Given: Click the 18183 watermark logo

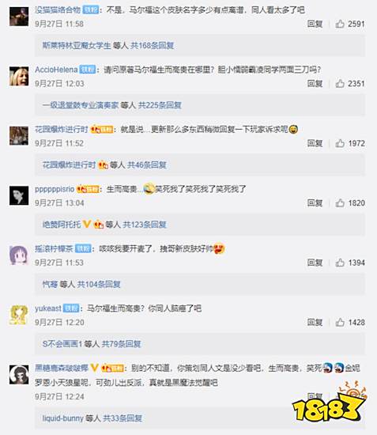Looking at the screenshot, I should [330, 402].
